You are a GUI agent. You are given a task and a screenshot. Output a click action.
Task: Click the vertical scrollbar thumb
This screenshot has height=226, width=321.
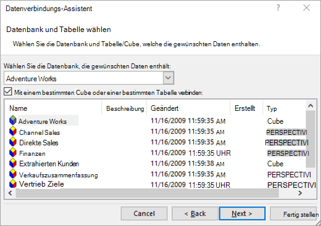(311, 139)
